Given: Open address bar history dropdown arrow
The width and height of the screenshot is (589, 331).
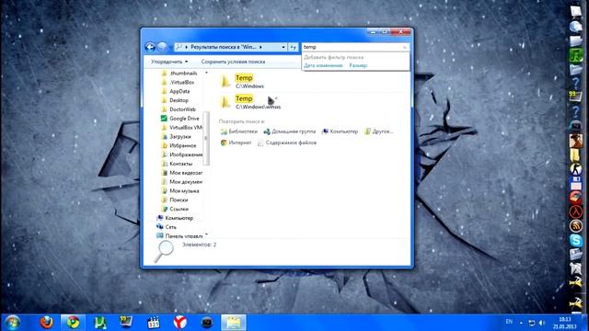Looking at the screenshot, I should (283, 47).
